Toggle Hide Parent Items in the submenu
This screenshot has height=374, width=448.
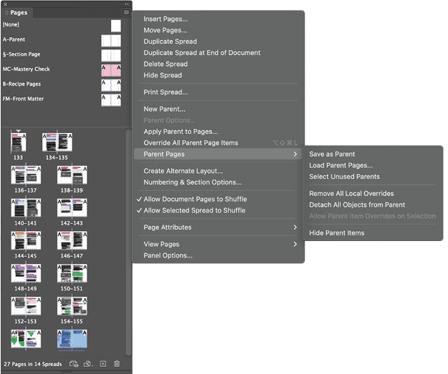(x=336, y=233)
